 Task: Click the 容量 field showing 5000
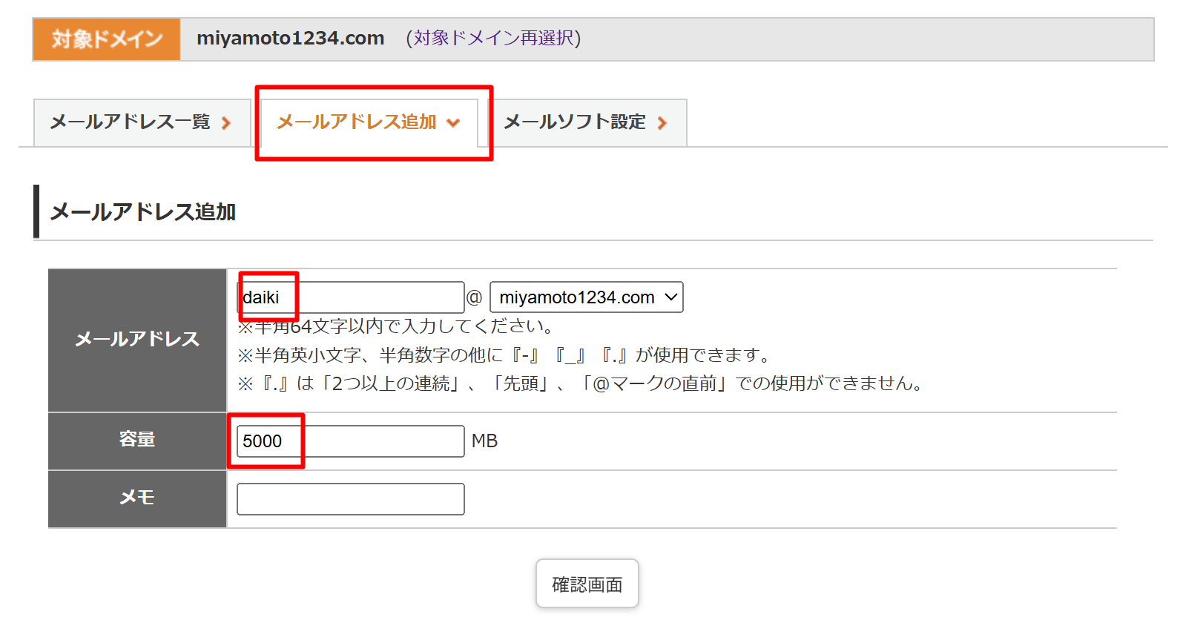click(x=350, y=441)
